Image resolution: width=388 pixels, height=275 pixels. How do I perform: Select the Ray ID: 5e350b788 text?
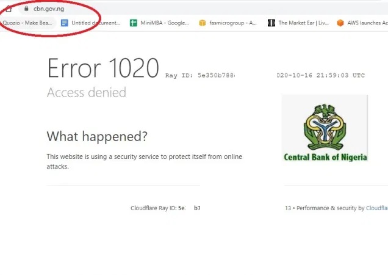pyautogui.click(x=200, y=75)
